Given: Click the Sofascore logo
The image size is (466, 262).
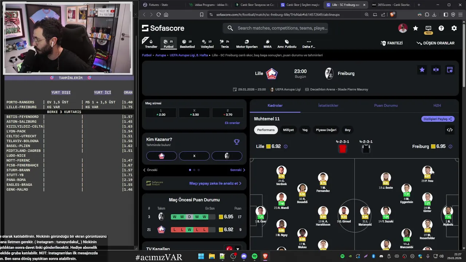Looking at the screenshot, I should point(163,28).
